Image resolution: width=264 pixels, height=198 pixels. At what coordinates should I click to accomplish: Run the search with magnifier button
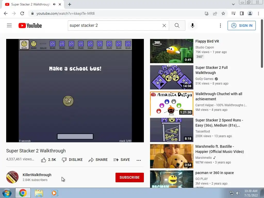point(177,26)
